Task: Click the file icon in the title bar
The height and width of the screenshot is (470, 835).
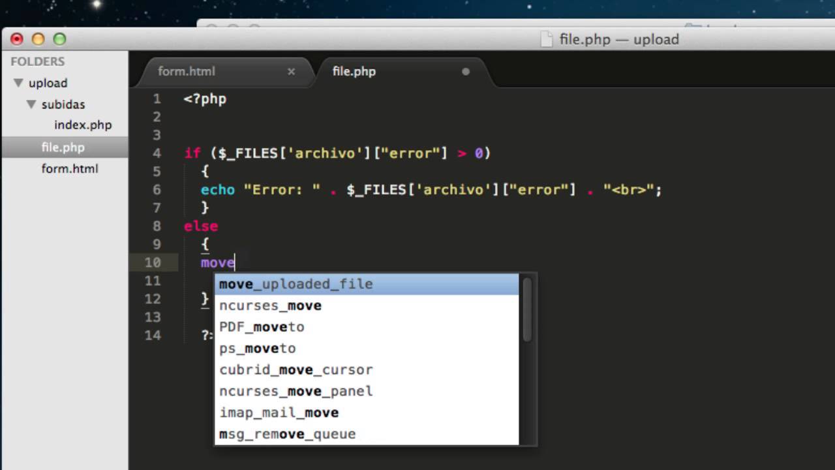Action: 547,39
